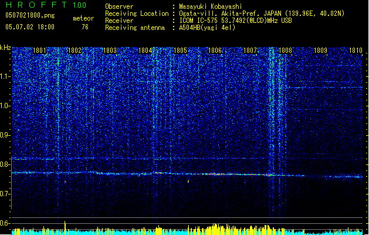This screenshot has height=235, width=369.
Task: Click the 1810 time marker
Action: click(x=356, y=51)
